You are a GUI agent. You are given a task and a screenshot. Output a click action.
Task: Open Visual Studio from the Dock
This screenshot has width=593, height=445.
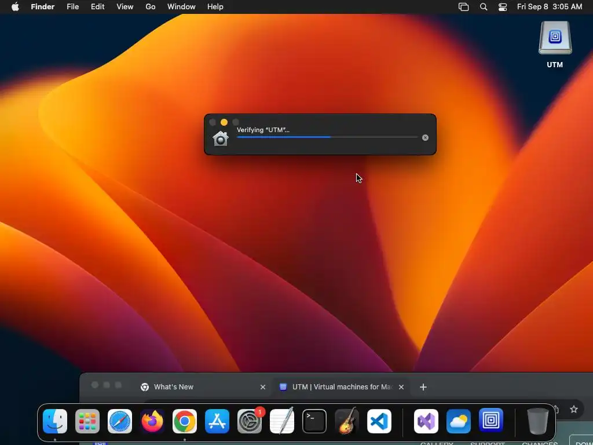click(x=426, y=421)
